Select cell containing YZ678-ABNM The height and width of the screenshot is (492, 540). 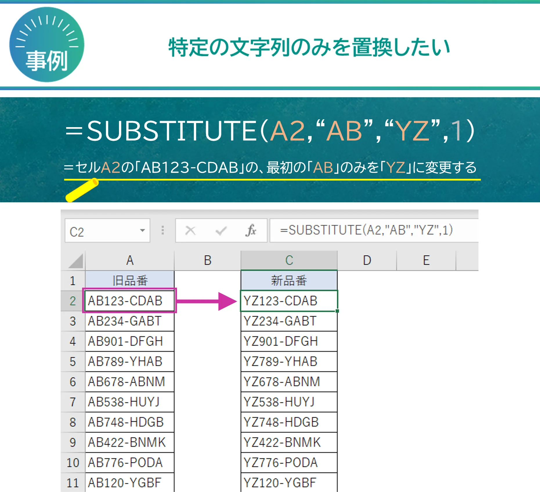pyautogui.click(x=289, y=382)
